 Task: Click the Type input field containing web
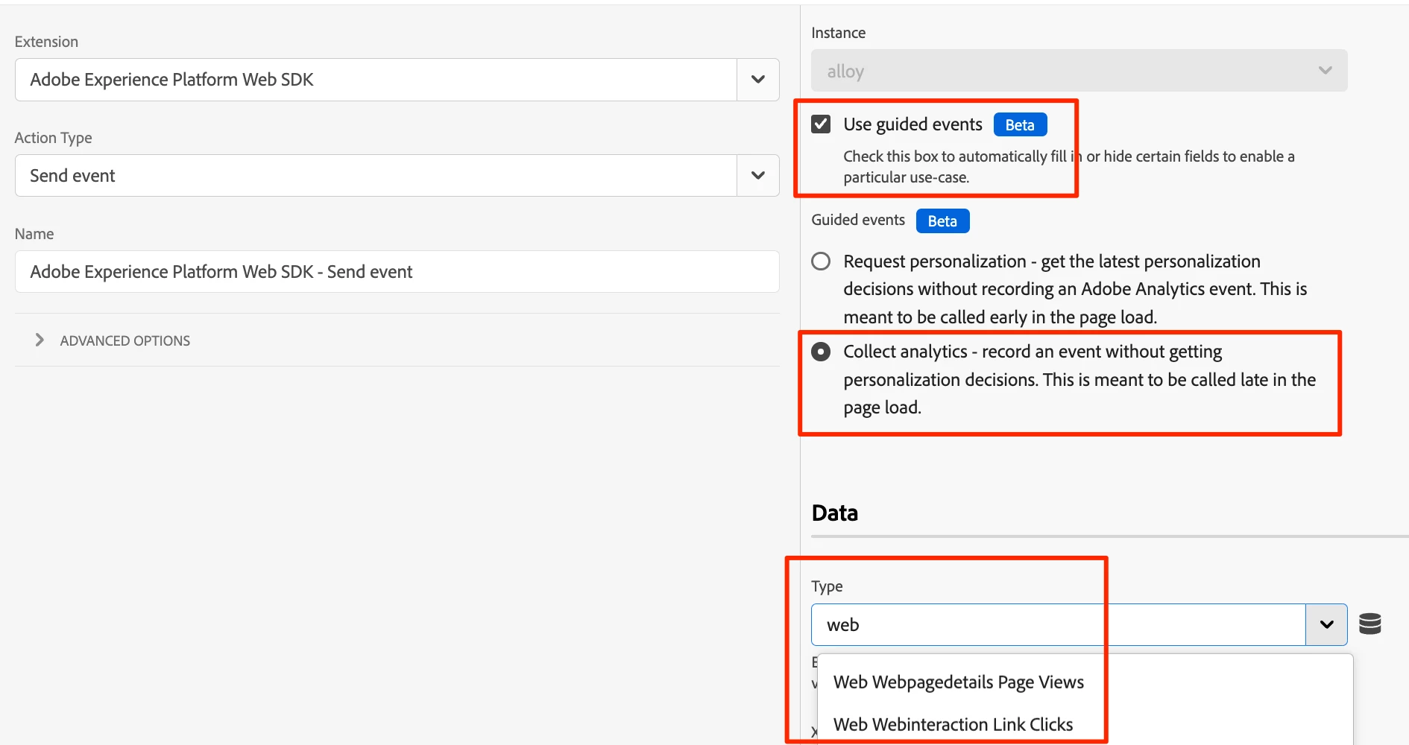pos(1057,624)
